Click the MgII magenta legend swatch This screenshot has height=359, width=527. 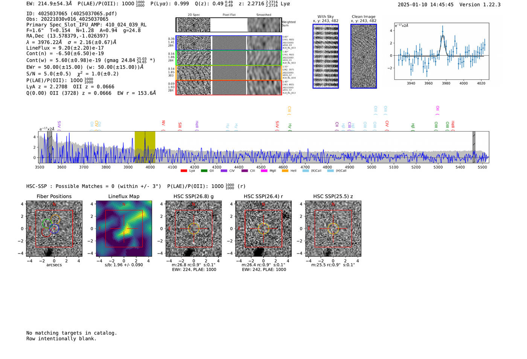pos(264,171)
